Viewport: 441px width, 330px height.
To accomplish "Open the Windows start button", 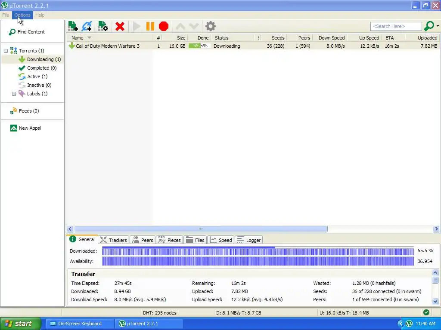I will (x=21, y=324).
